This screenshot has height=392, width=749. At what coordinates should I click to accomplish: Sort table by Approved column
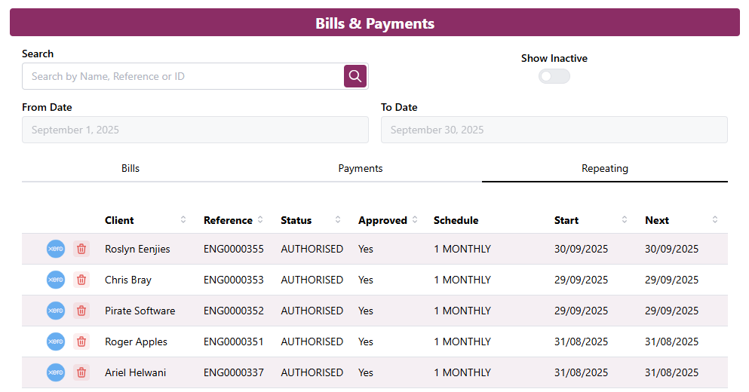pos(414,220)
